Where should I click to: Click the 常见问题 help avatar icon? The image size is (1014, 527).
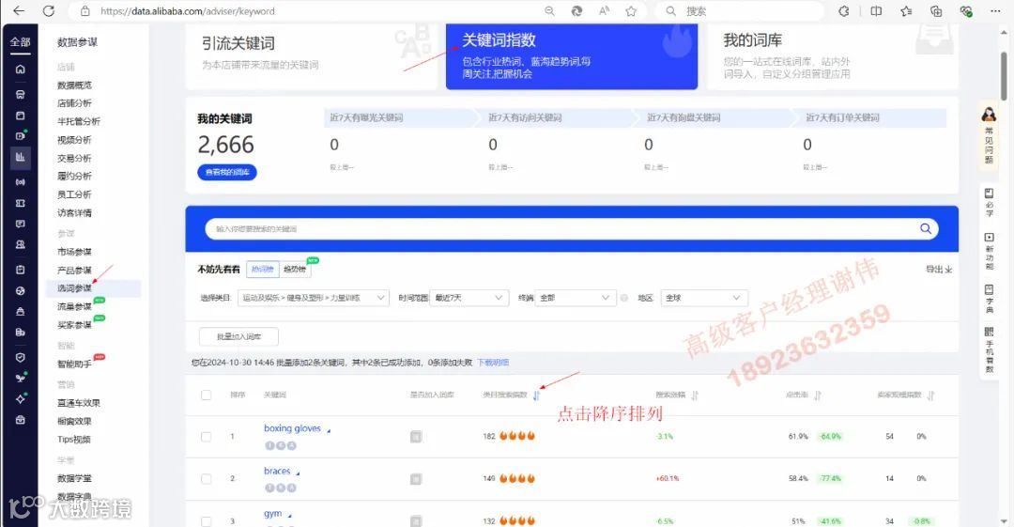[x=989, y=116]
